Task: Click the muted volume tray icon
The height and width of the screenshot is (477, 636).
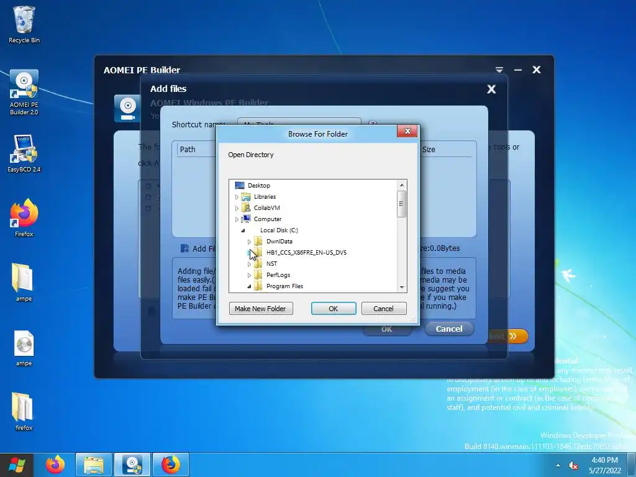Action: pos(573,465)
